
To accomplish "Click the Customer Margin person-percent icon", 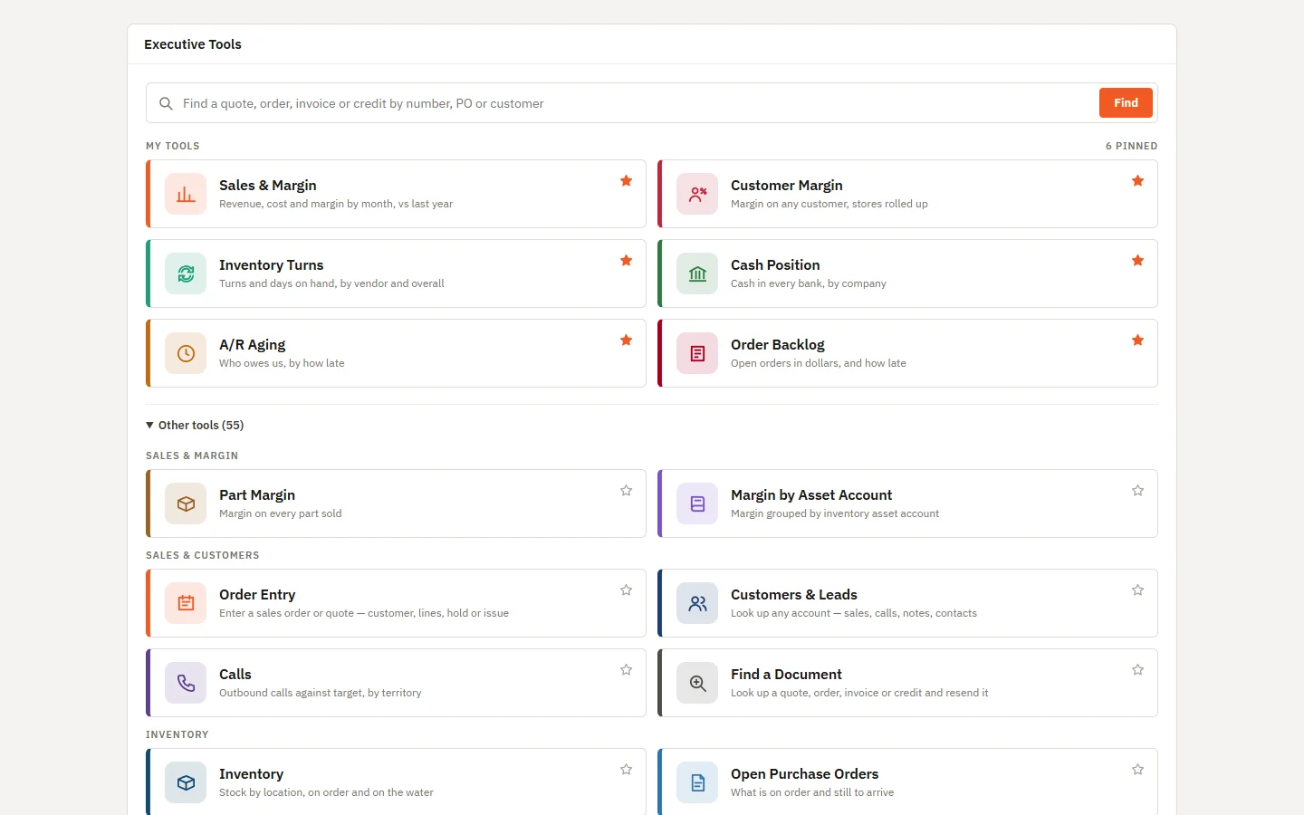I will tap(697, 194).
